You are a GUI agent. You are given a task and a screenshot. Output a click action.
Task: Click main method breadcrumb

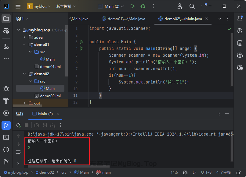[103, 172]
